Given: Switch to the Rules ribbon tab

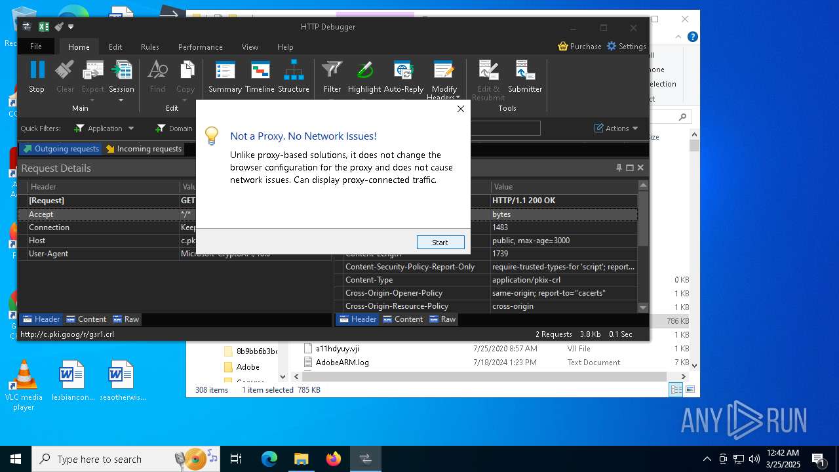Looking at the screenshot, I should point(150,47).
